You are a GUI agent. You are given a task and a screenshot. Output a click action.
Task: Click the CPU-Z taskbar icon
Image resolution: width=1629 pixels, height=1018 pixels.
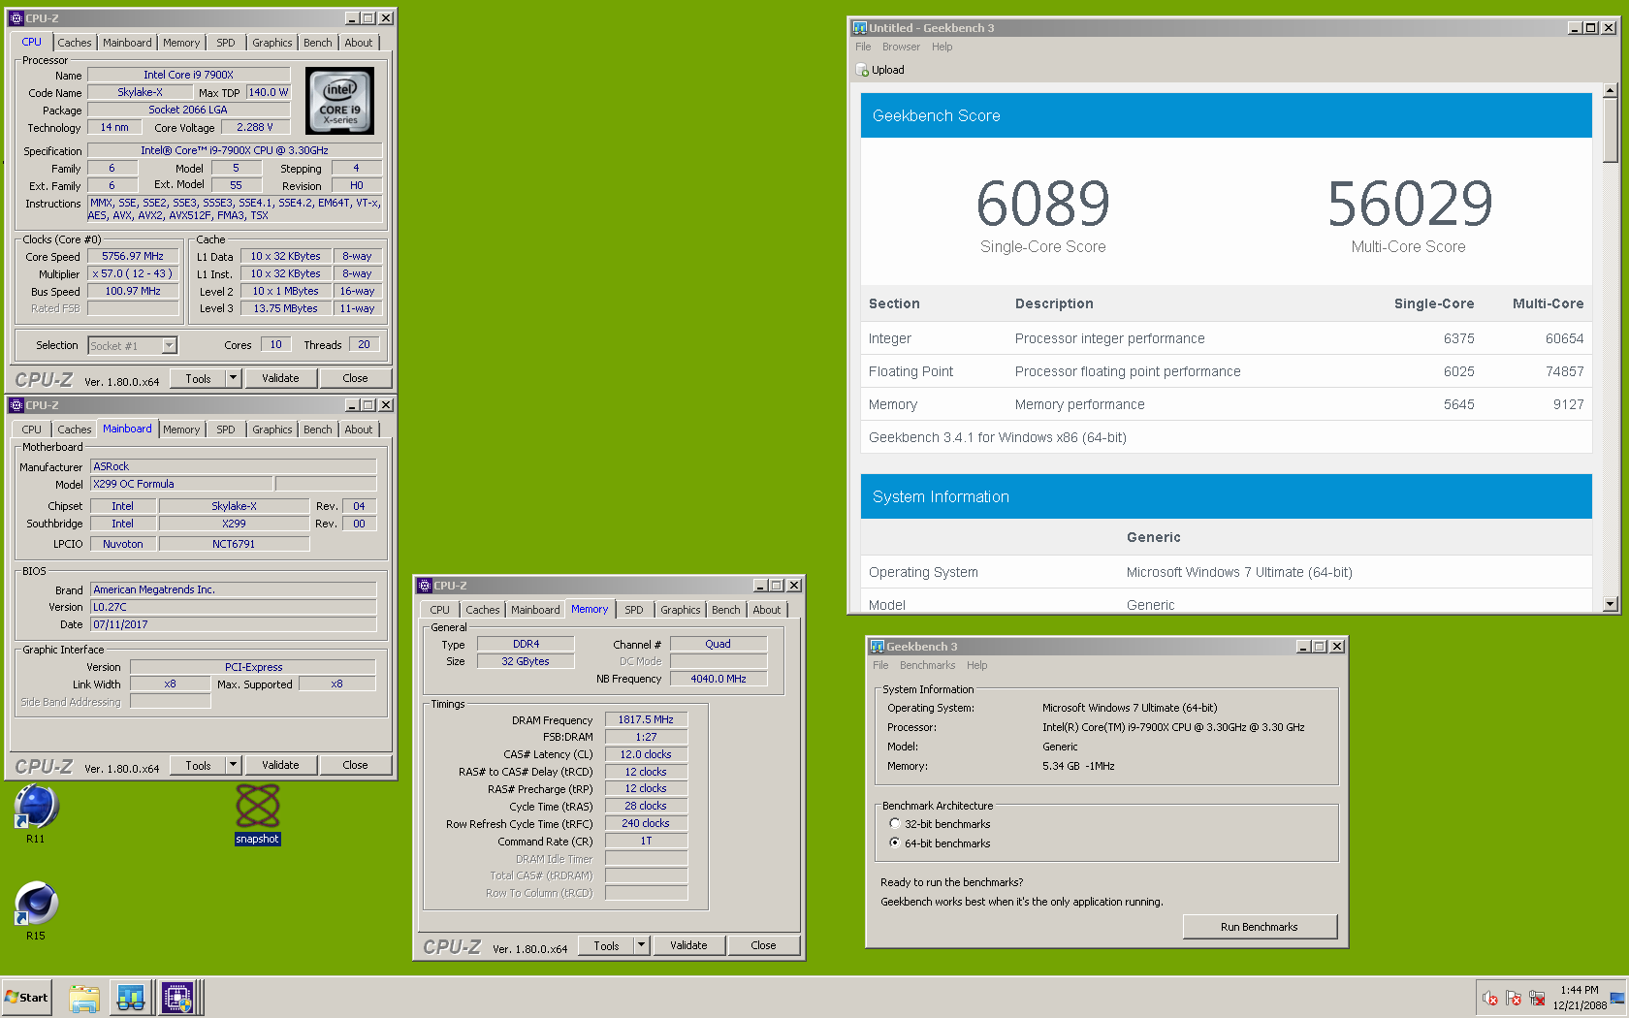(177, 998)
